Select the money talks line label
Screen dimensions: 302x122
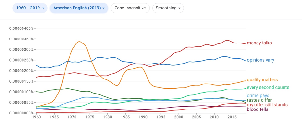(x=259, y=43)
